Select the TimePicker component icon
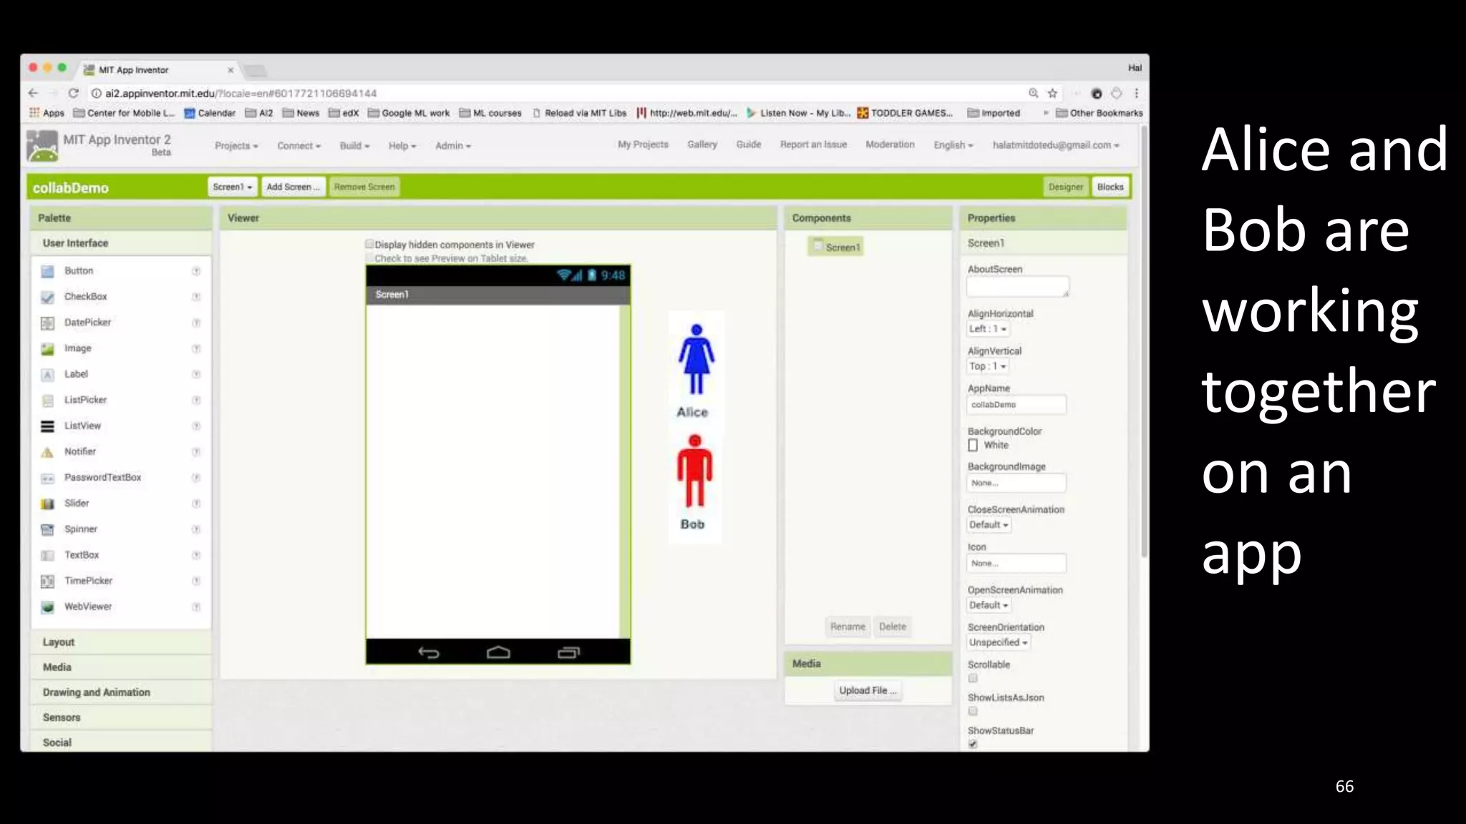1466x824 pixels. (47, 581)
